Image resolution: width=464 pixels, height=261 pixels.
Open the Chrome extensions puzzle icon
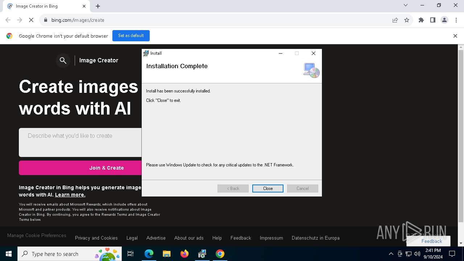[x=421, y=20]
